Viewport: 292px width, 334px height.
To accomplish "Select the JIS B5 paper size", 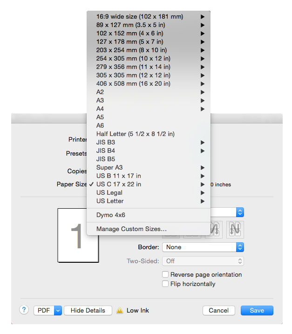I will [x=149, y=159].
